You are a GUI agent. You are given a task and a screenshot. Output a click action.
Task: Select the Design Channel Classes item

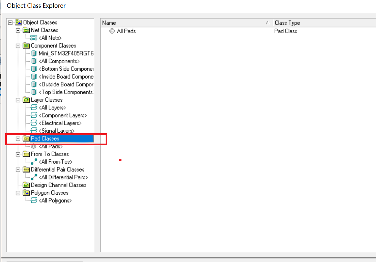tap(58, 185)
